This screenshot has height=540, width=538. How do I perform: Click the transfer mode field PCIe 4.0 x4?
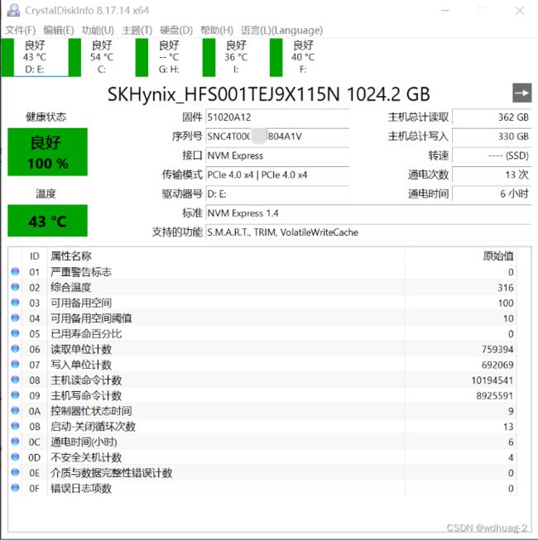[x=277, y=175]
